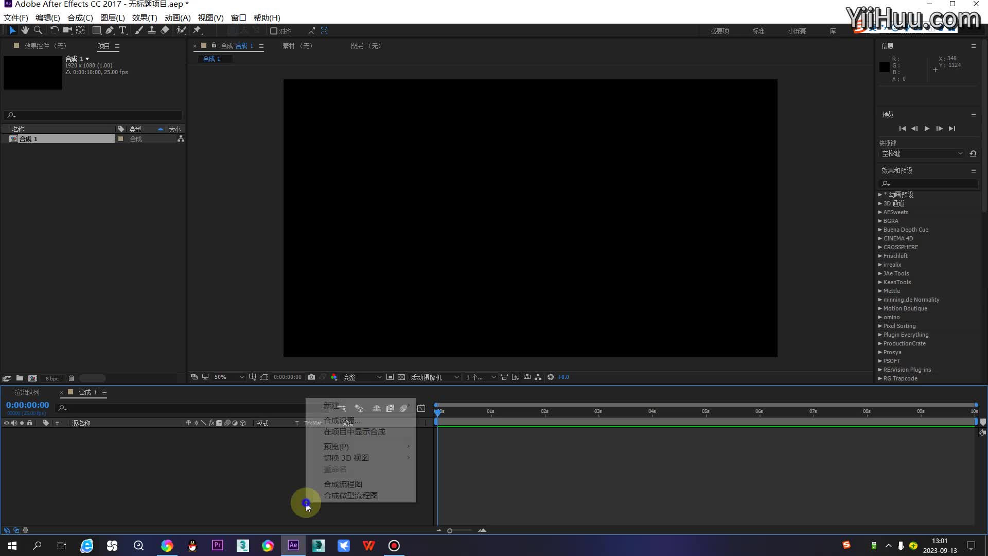Open the 空格键 shortcut dropdown
The image size is (988, 556).
point(922,153)
